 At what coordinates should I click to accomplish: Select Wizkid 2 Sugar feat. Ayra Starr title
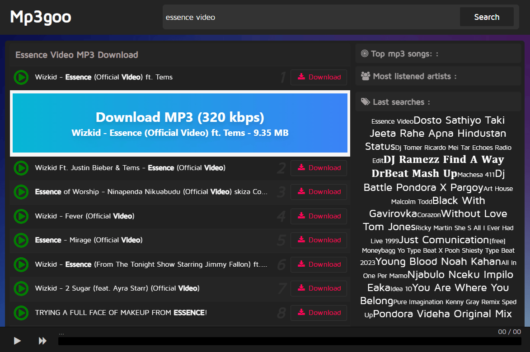coord(117,288)
